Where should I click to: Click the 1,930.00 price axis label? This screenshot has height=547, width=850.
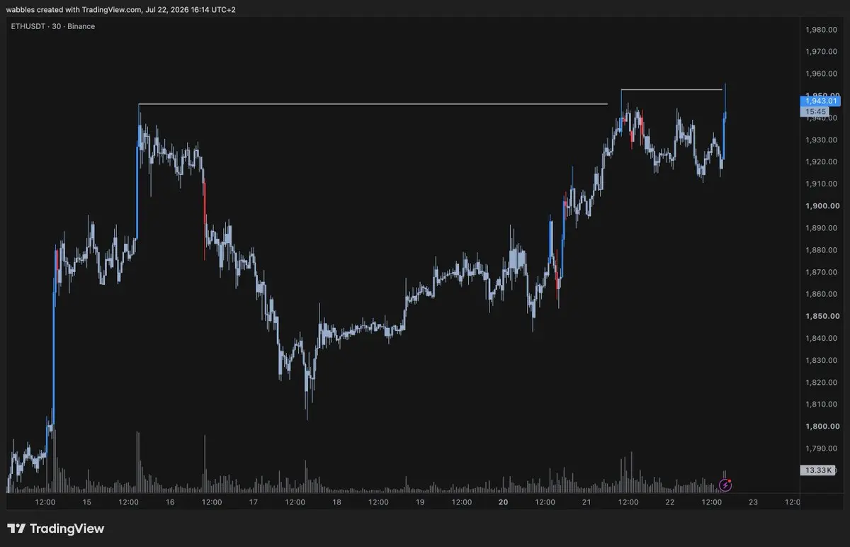point(822,140)
